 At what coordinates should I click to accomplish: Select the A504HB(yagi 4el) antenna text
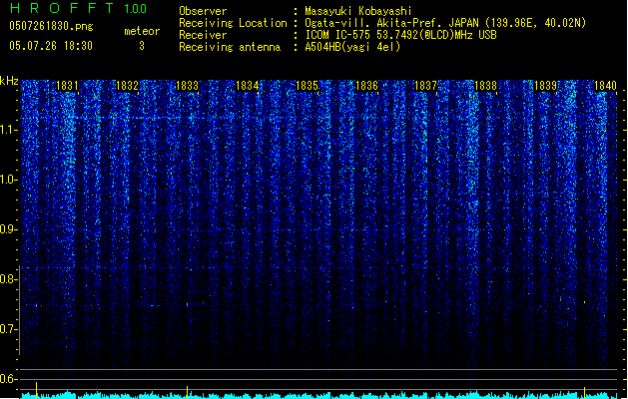pyautogui.click(x=352, y=47)
